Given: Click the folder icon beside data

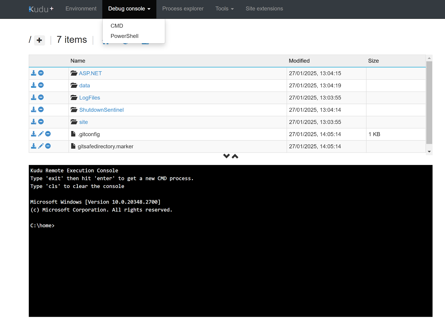Looking at the screenshot, I should tap(74, 85).
